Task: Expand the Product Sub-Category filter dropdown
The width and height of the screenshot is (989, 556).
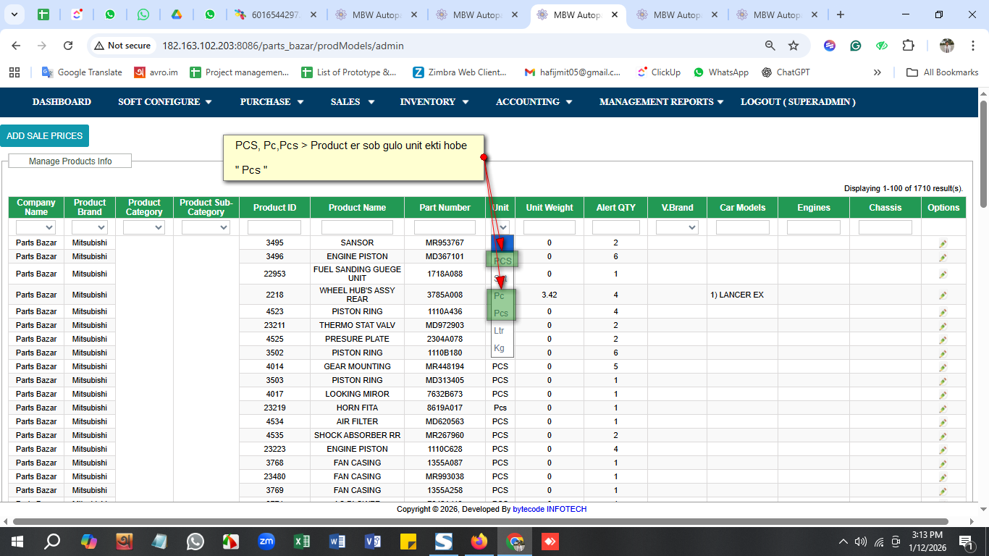Action: tap(206, 227)
